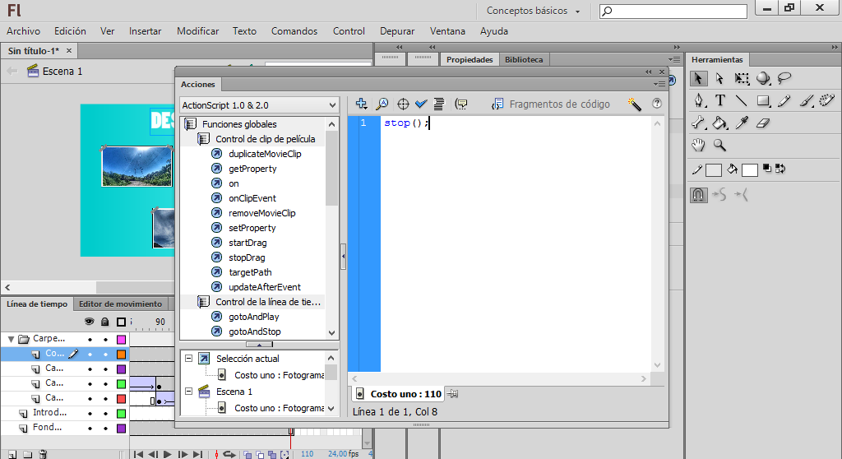The width and height of the screenshot is (842, 459).
Task: Collapse Escena 1 in script navigator
Action: tap(189, 392)
